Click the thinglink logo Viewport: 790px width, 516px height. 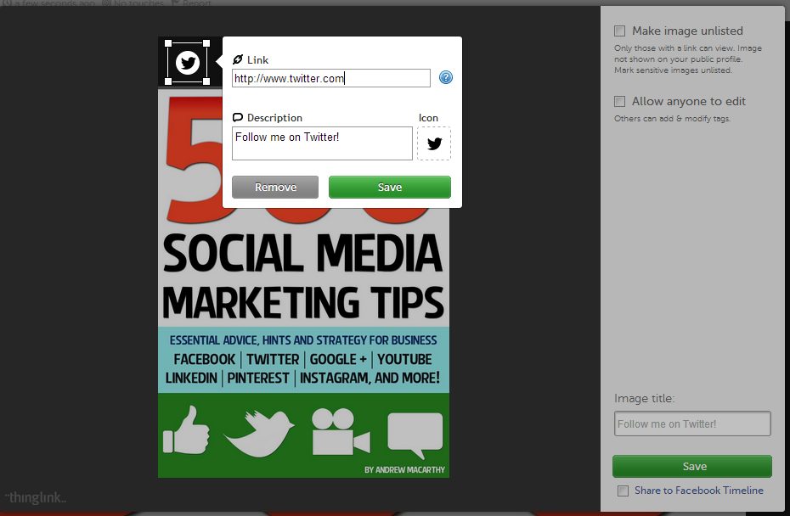pyautogui.click(x=36, y=498)
